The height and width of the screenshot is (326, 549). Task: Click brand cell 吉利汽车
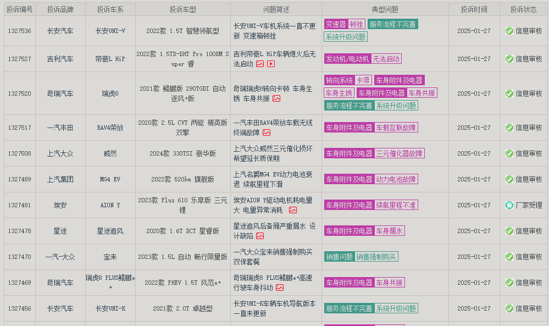pos(60,59)
